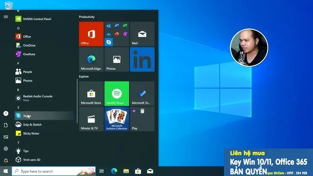Click the letter O group header

click(x=18, y=28)
